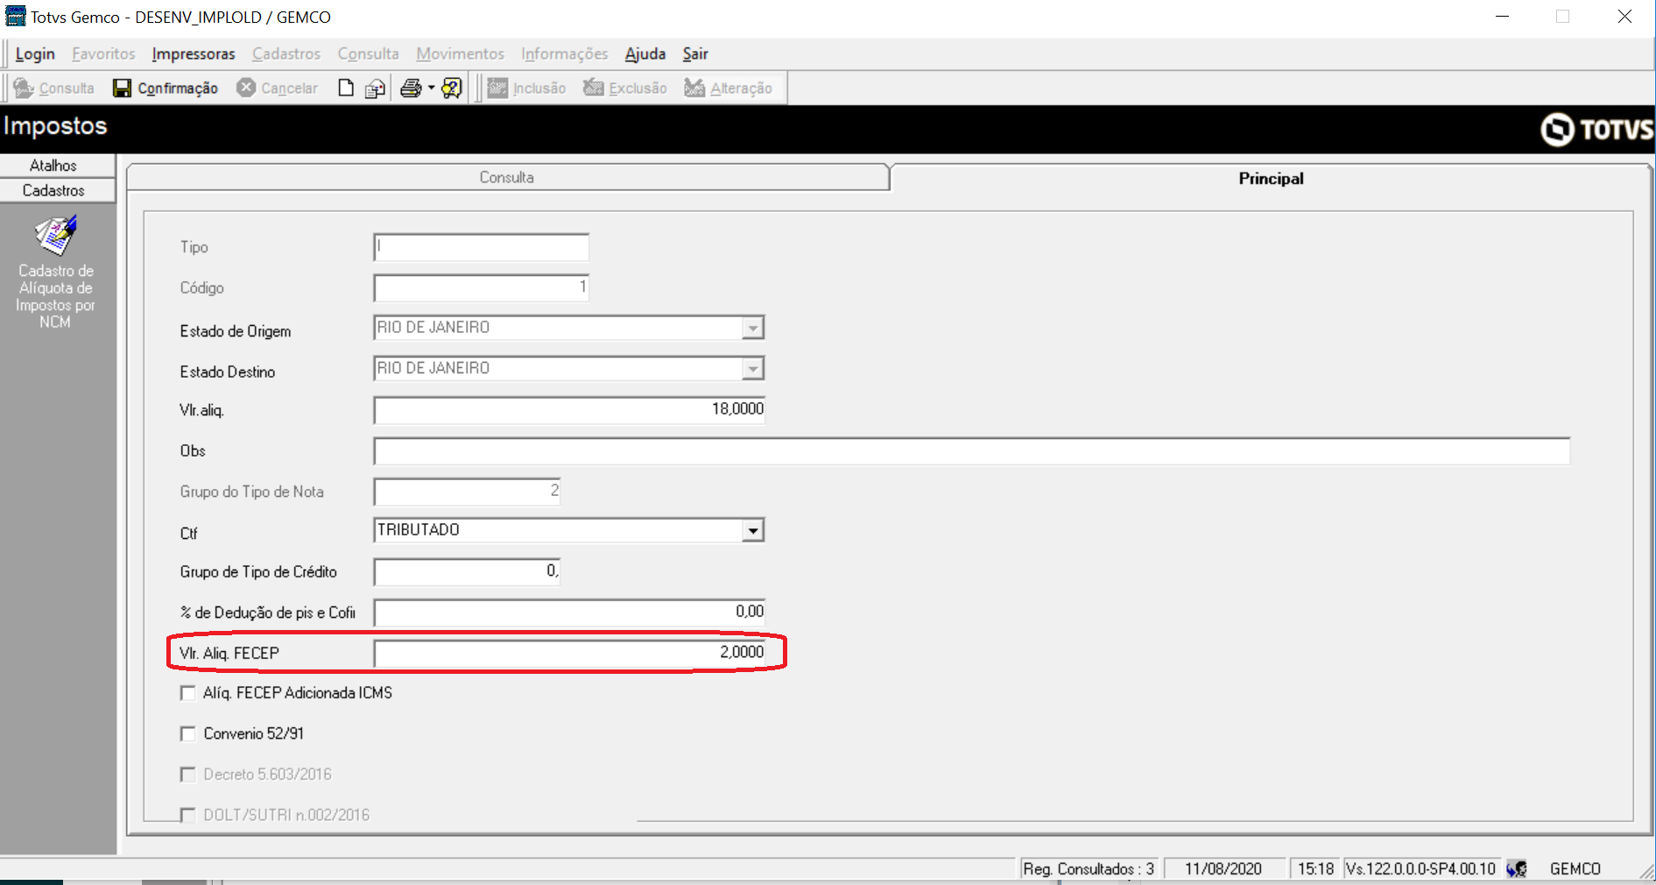The width and height of the screenshot is (1656, 885).
Task: Click the Vlr.aliq. value field
Action: (x=569, y=409)
